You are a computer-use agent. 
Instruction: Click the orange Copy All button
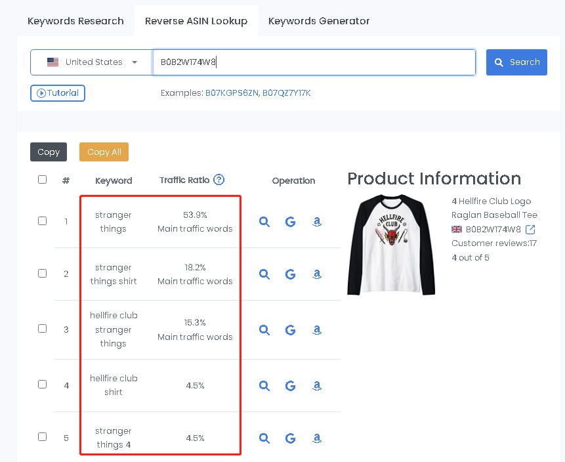click(104, 152)
